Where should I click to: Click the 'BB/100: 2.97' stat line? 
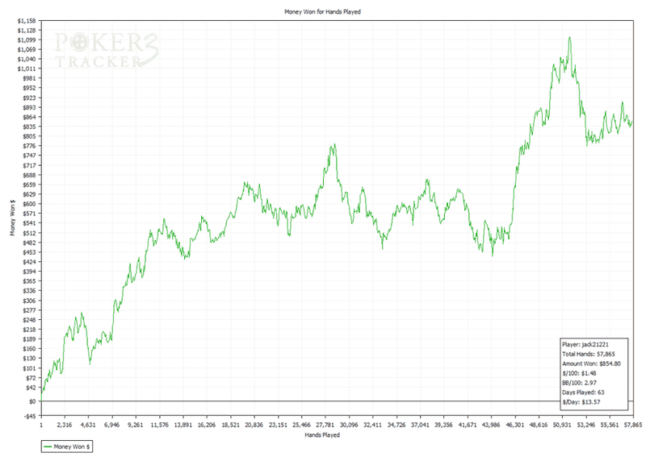(579, 383)
